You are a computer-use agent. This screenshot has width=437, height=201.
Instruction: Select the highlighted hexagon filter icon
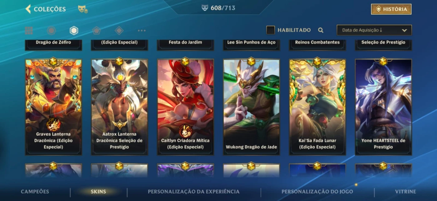click(x=74, y=30)
